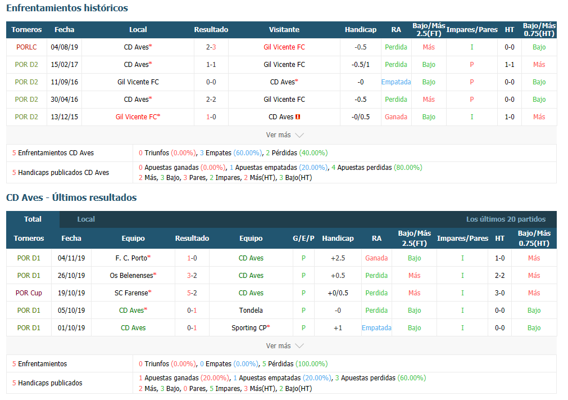
Task: Switch to the Total tab
Action: tap(33, 219)
